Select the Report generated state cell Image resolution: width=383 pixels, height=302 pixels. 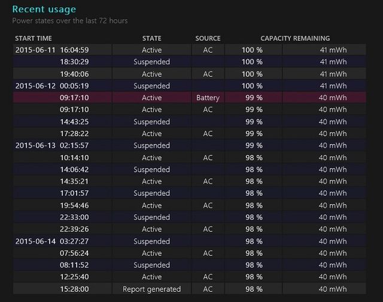151,289
